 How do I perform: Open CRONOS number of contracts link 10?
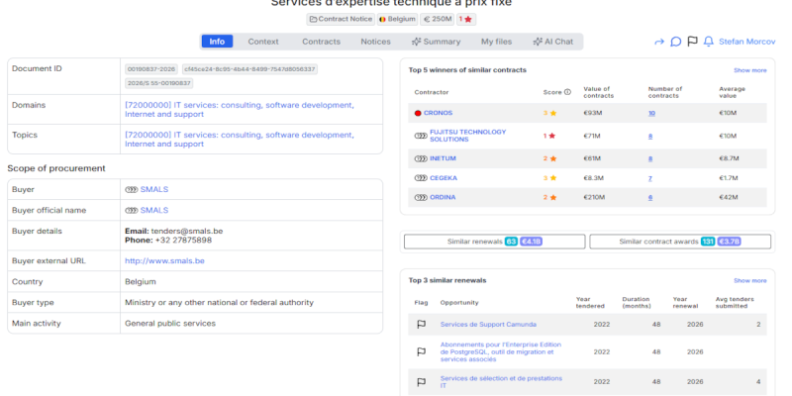pos(651,113)
